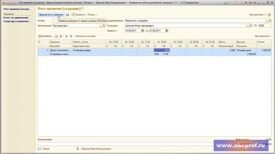Click the orange question mark help icon
This screenshot has width=275, height=154.
[269, 15]
